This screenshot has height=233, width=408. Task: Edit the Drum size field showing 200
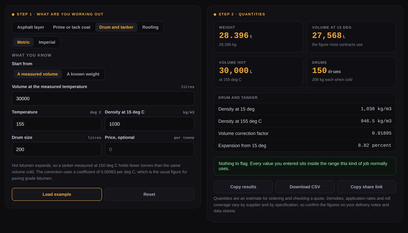pyautogui.click(x=57, y=149)
